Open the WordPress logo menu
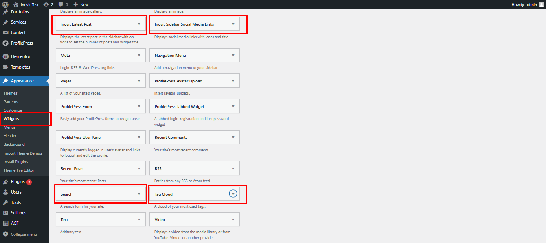Image resolution: width=546 pixels, height=243 pixels. tap(5, 4)
